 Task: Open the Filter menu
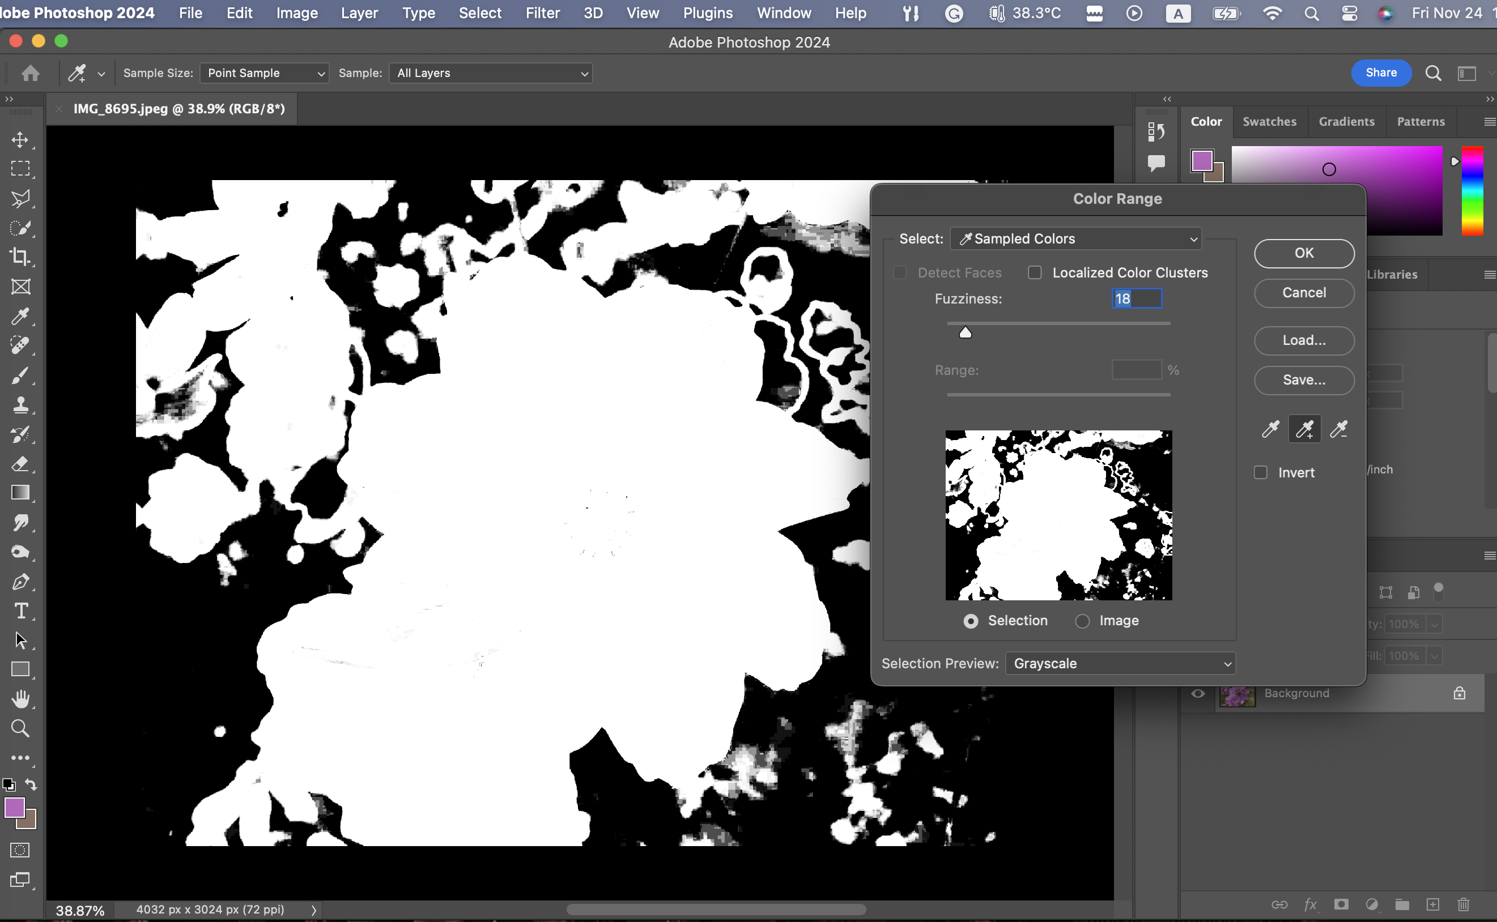(542, 13)
